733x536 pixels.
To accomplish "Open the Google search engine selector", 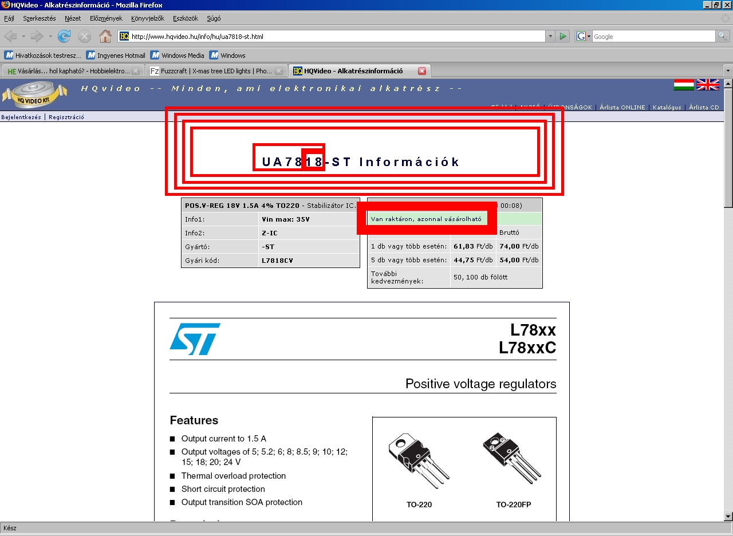I will 584,36.
